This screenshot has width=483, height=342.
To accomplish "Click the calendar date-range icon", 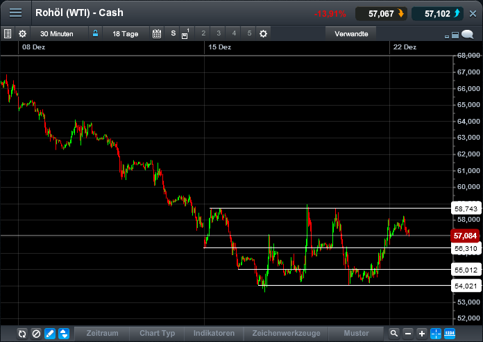I will tap(157, 33).
